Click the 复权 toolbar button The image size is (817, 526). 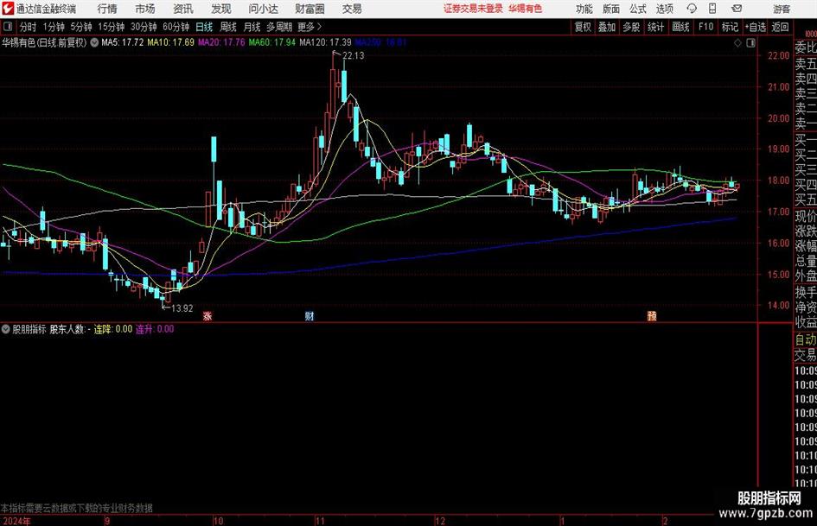tap(583, 27)
